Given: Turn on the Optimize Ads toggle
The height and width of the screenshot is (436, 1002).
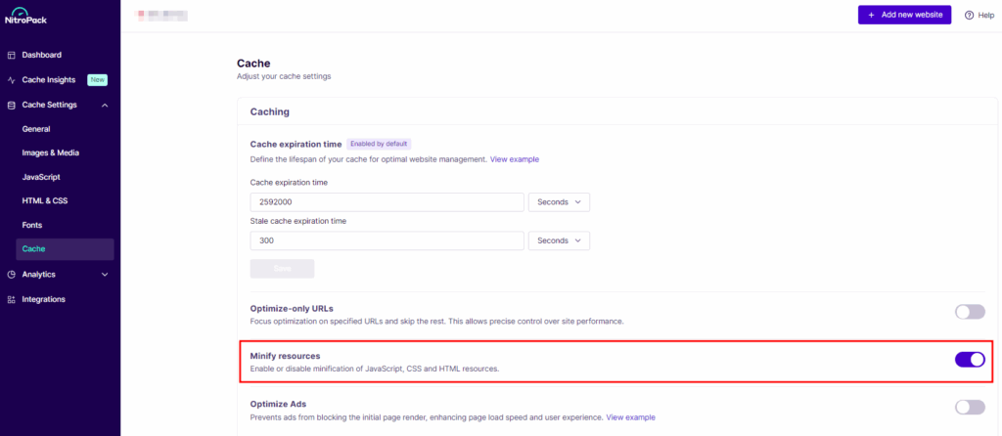Looking at the screenshot, I should click(969, 408).
